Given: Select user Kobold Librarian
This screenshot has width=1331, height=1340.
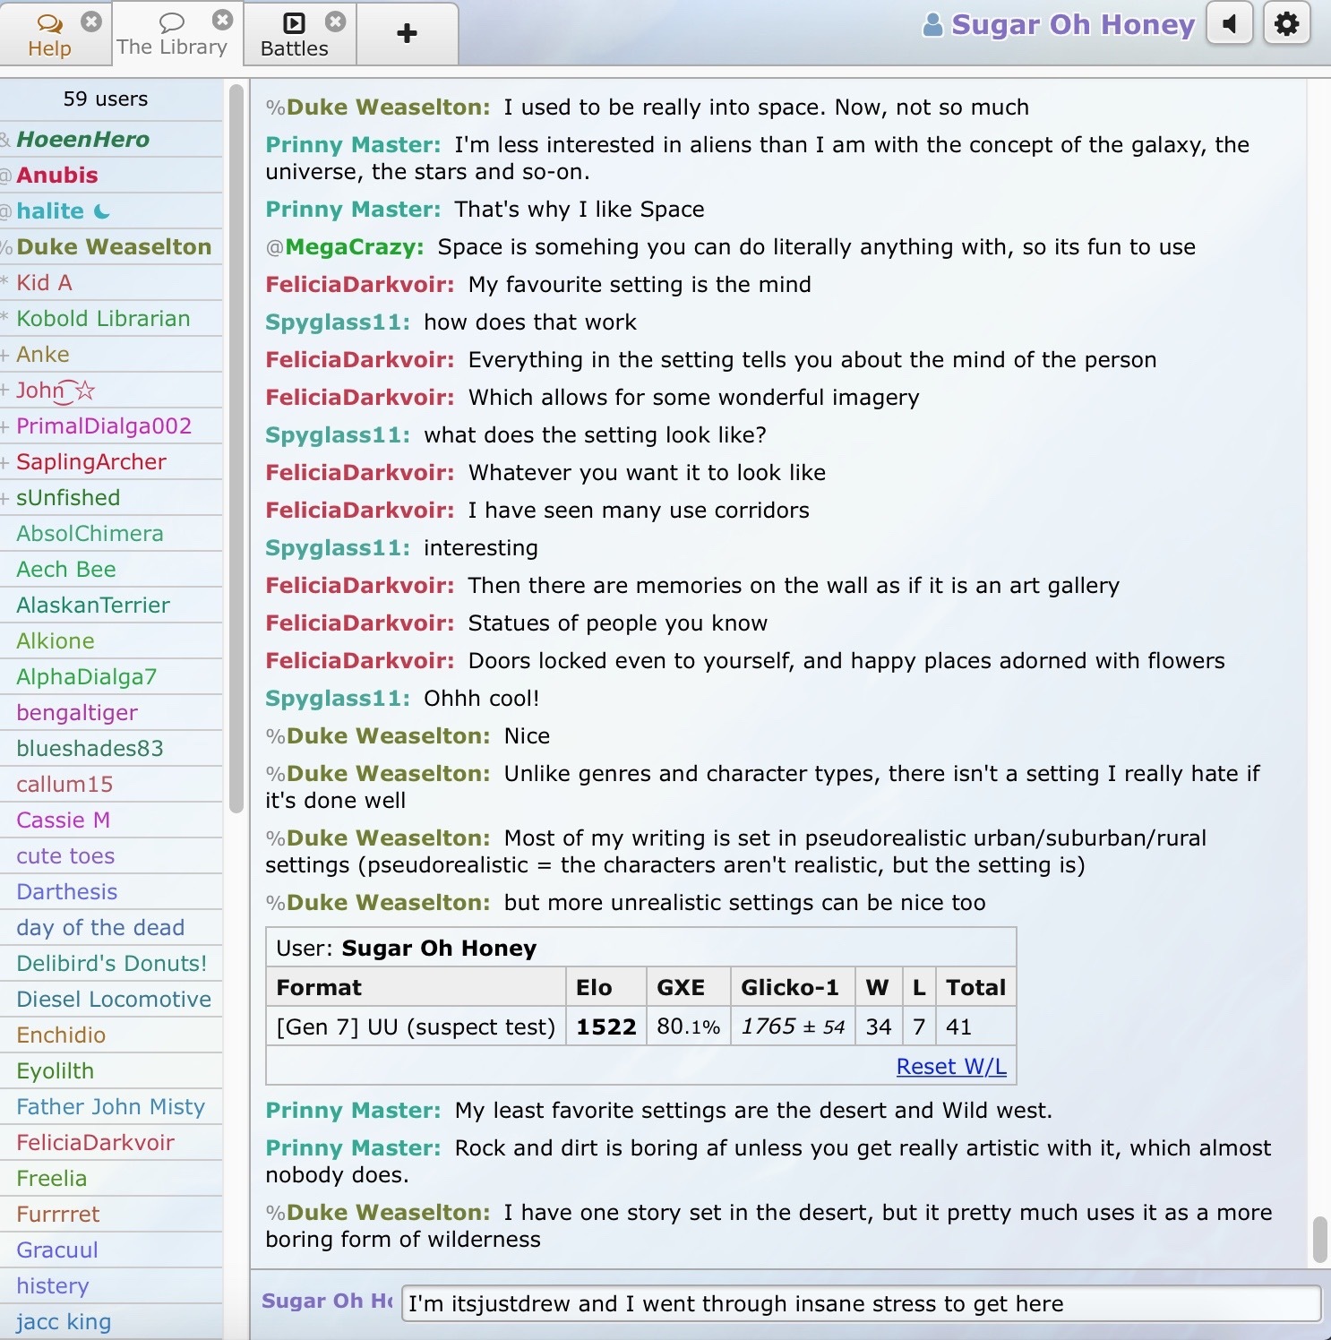Looking at the screenshot, I should pyautogui.click(x=111, y=318).
